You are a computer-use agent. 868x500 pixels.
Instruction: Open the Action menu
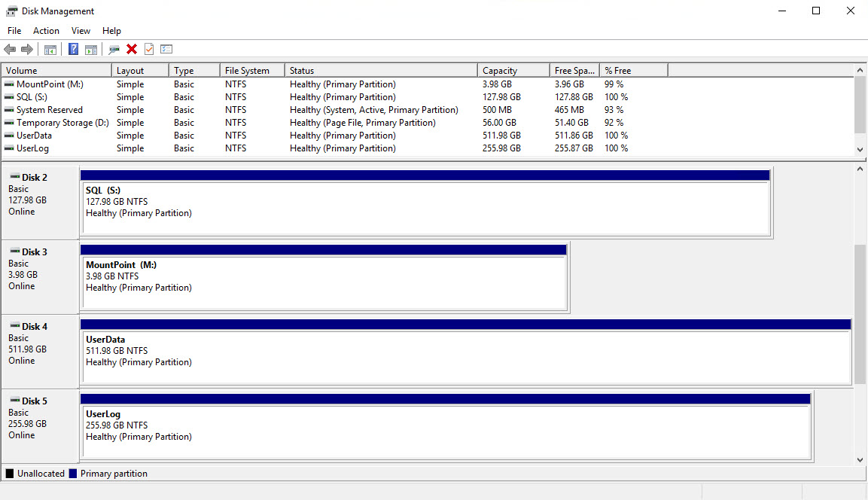[46, 31]
